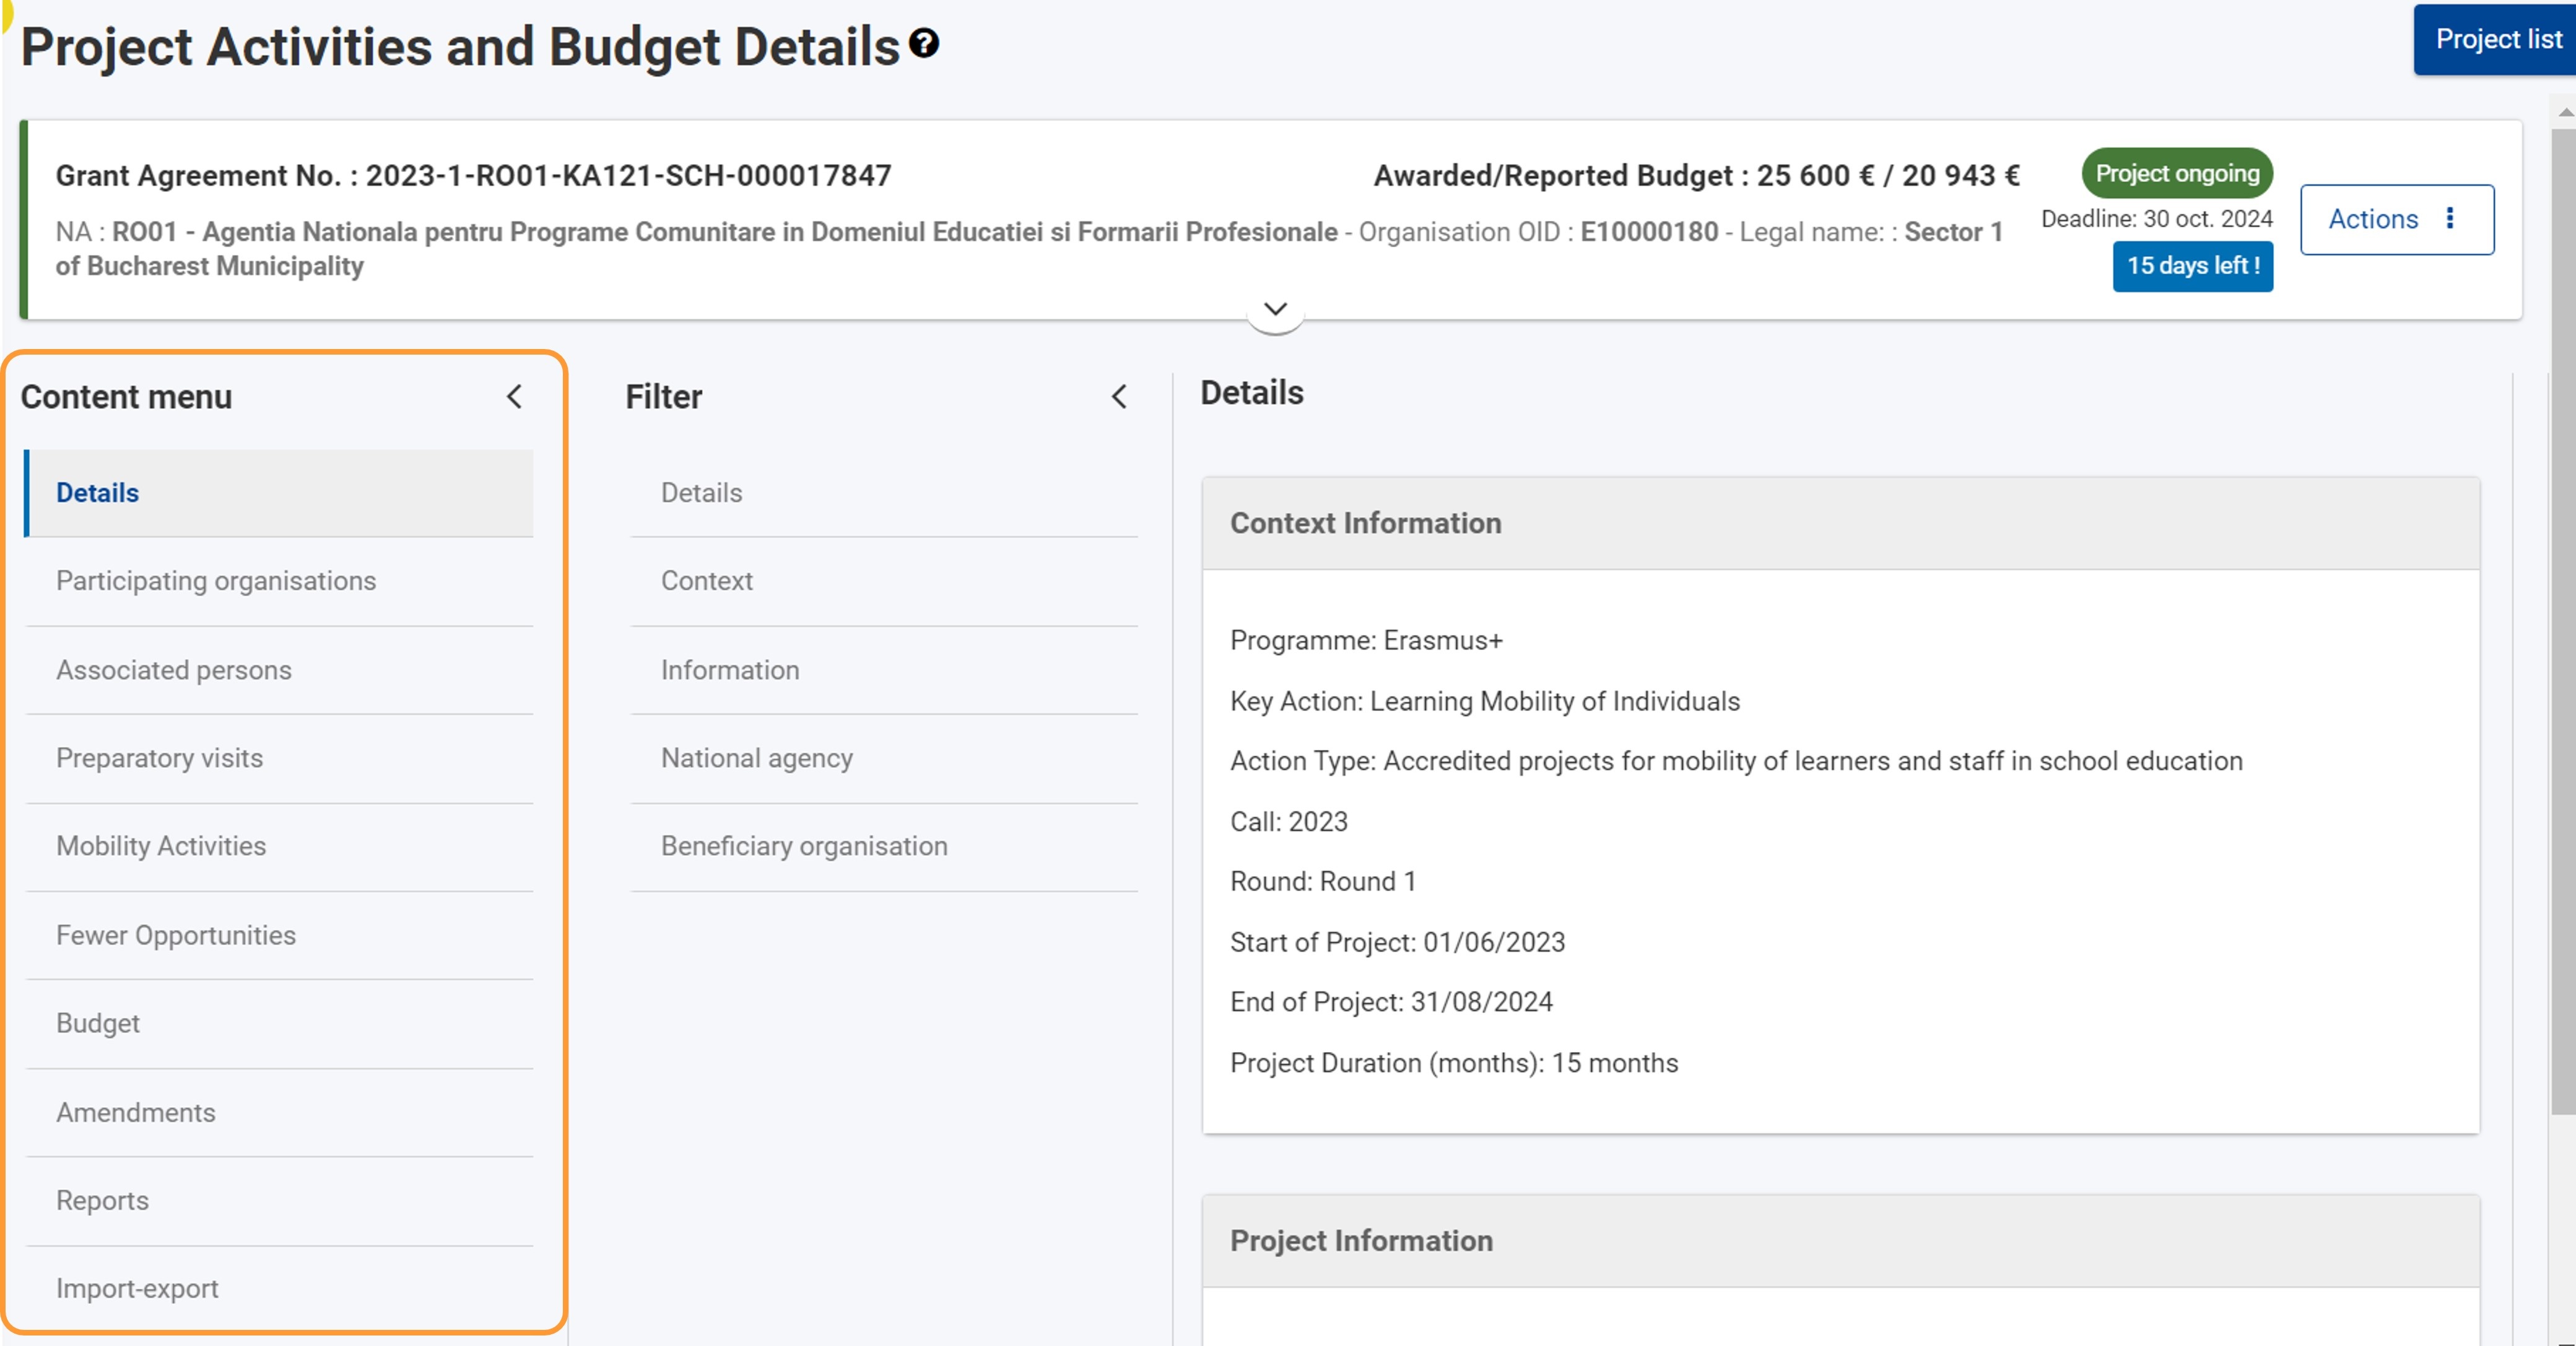Click the Awarded/Reported Budget amount

(x=1888, y=176)
